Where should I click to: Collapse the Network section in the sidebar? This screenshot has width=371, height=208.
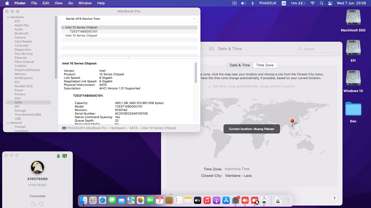8,123
